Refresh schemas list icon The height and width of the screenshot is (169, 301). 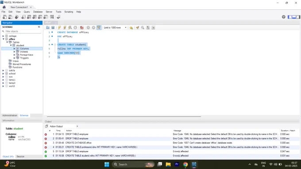point(39,27)
